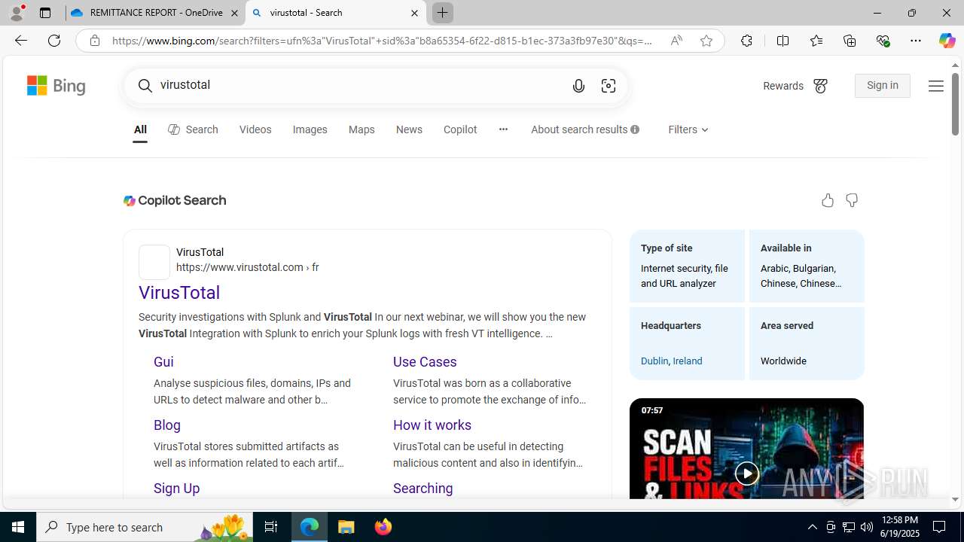Give thumbs down to Copilot Search

(x=852, y=200)
